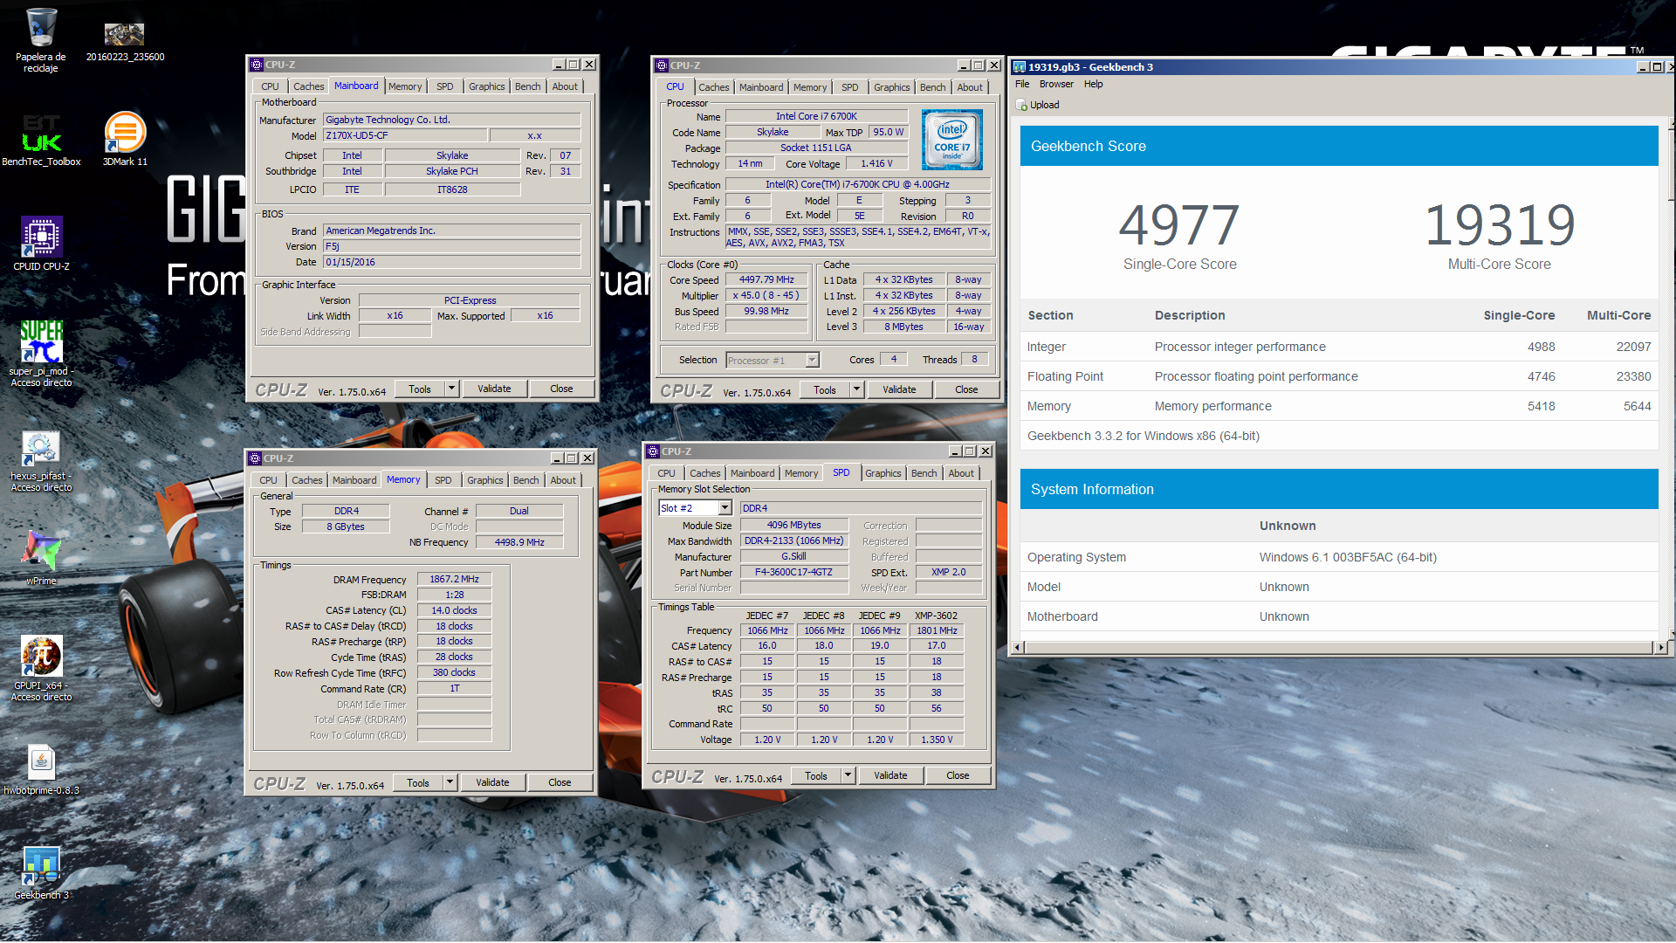Click the XMP-3602 timings column header
The height and width of the screenshot is (943, 1676).
coord(936,616)
